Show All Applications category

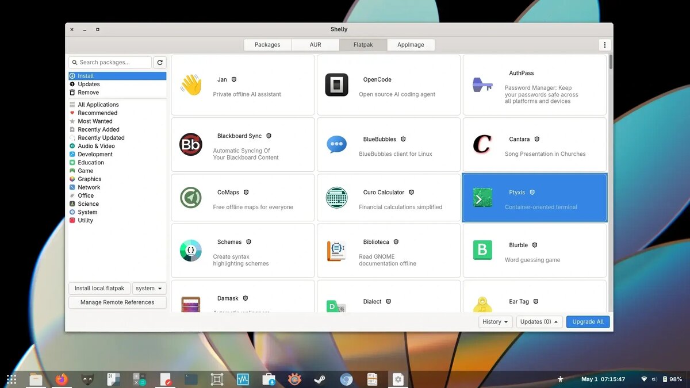pyautogui.click(x=117, y=105)
